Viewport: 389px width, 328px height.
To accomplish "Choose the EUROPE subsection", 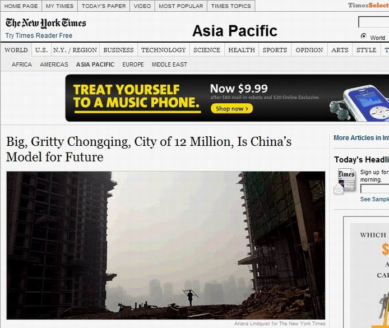I will click(133, 64).
